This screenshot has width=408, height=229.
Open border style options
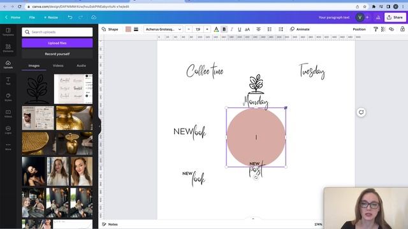136,29
